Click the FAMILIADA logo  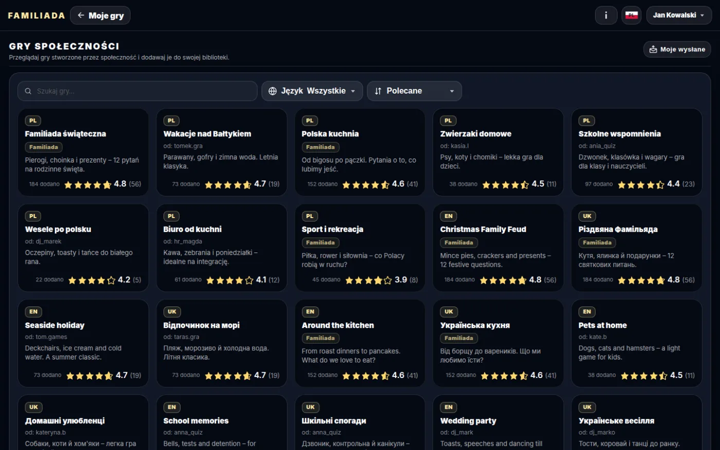pyautogui.click(x=37, y=15)
